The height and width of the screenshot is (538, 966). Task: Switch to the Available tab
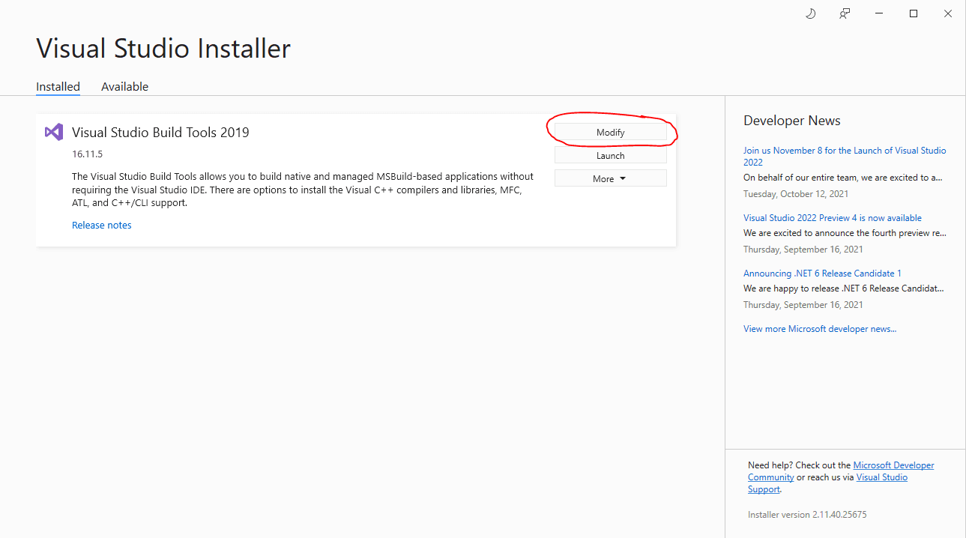click(124, 86)
